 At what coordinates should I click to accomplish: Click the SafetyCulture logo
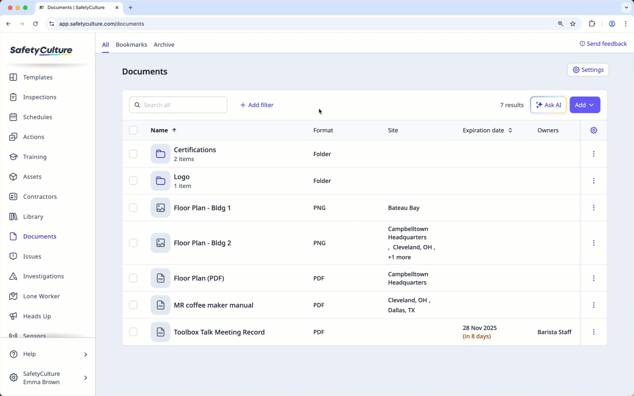(x=41, y=51)
